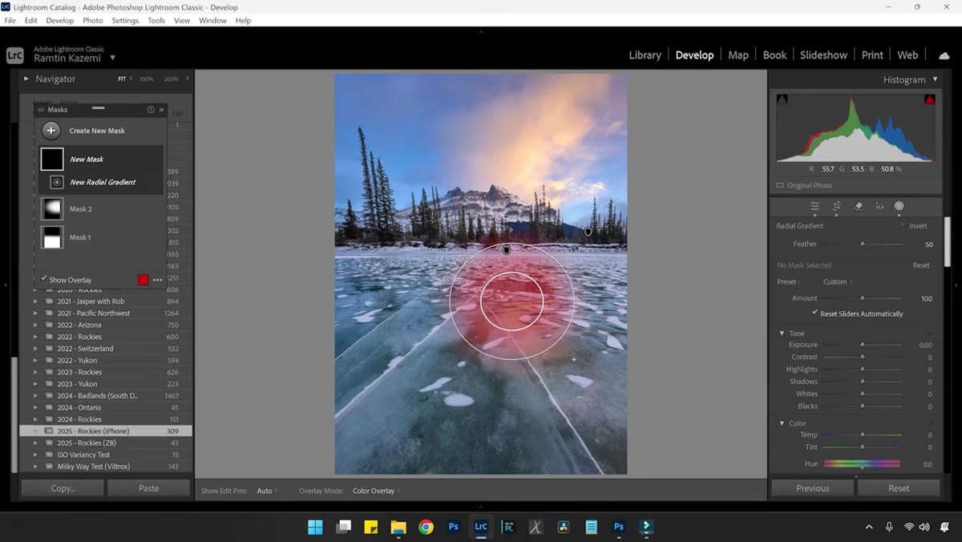The width and height of the screenshot is (962, 542).
Task: Open the Show Edit Pins Auto dropdown
Action: (267, 491)
